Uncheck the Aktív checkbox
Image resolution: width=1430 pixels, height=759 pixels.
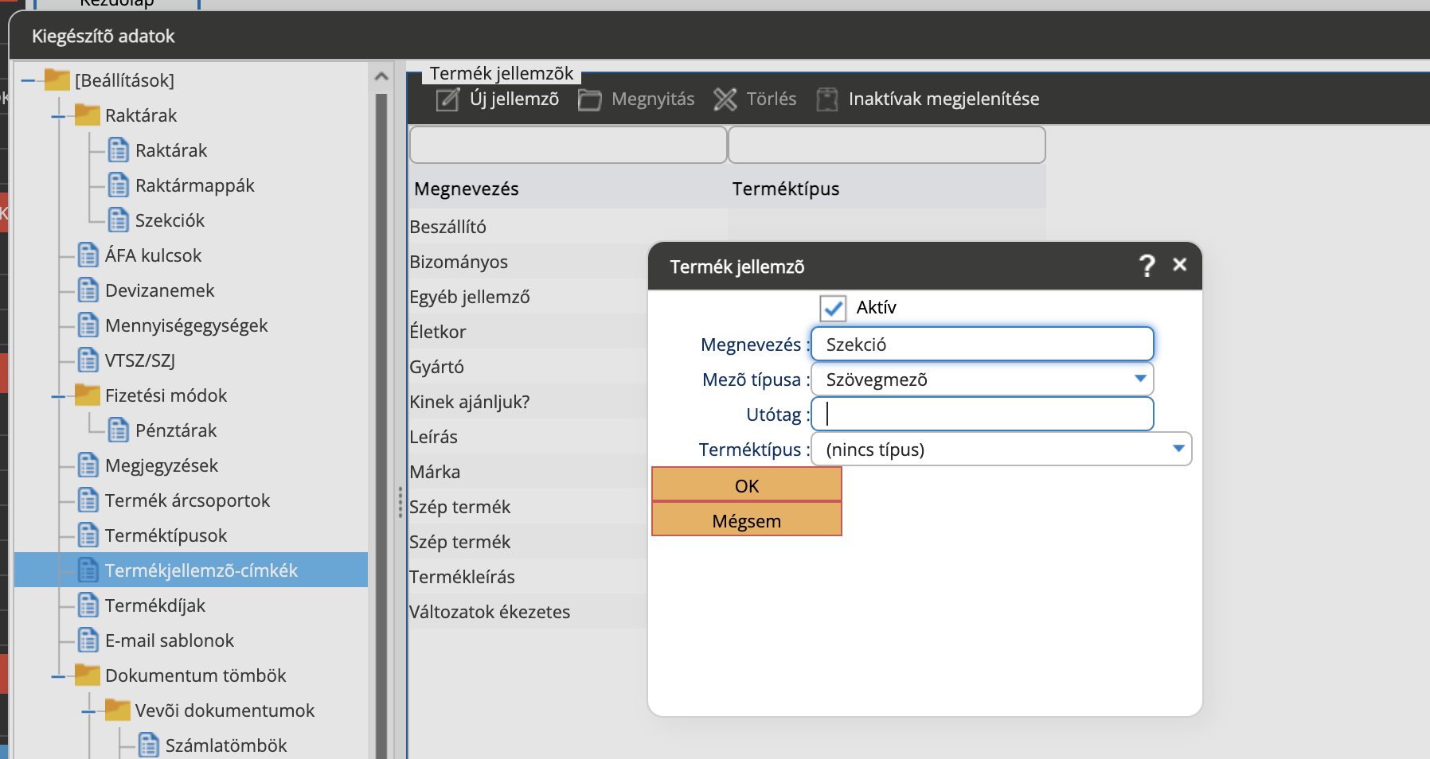(833, 308)
